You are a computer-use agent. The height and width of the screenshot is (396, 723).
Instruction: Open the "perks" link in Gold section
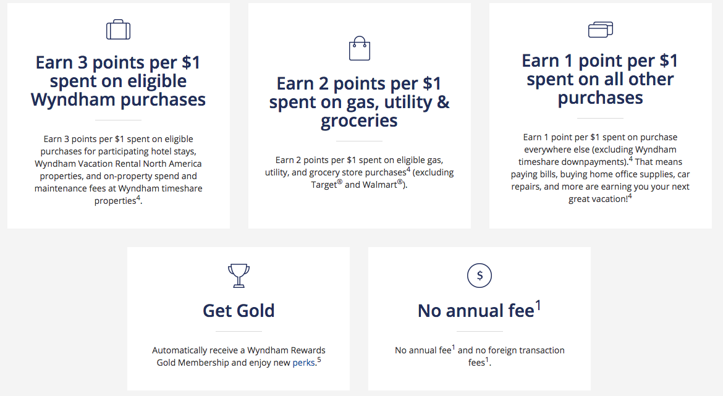pyautogui.click(x=304, y=363)
